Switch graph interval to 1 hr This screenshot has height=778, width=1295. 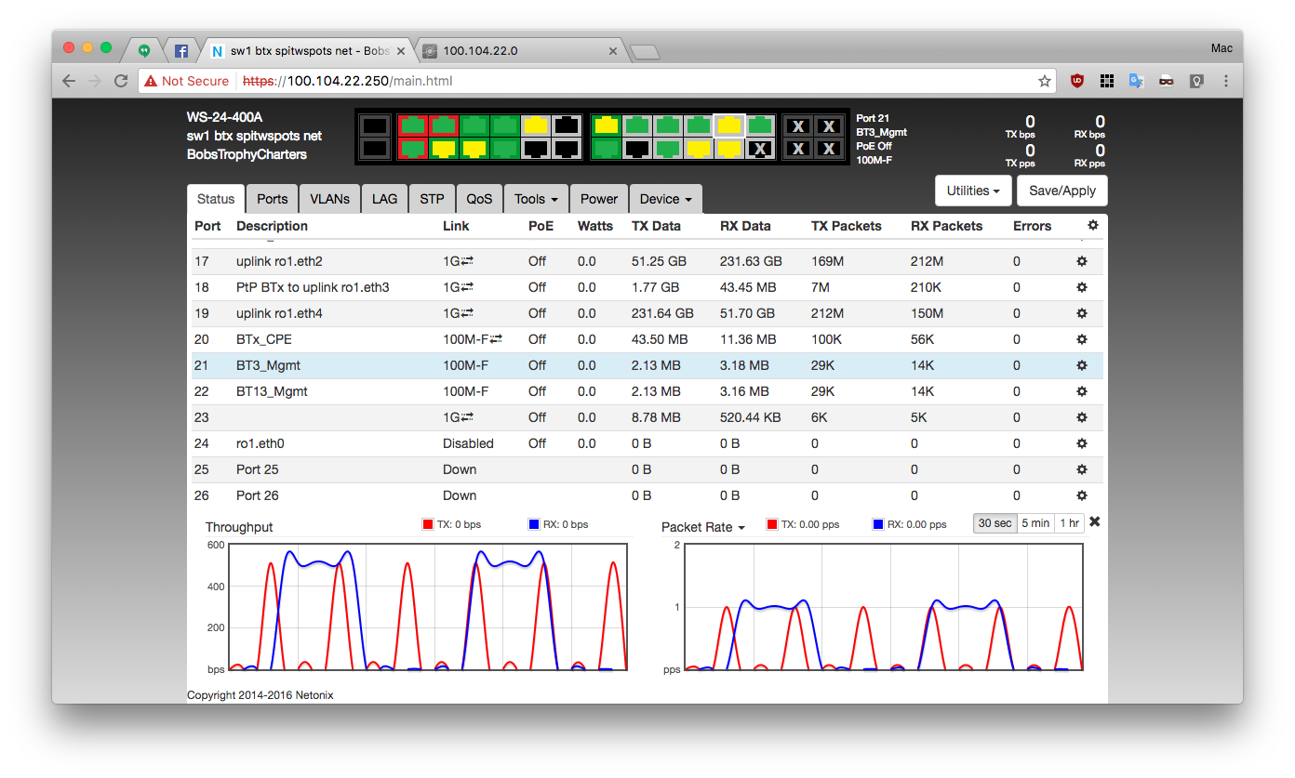[x=1069, y=523]
